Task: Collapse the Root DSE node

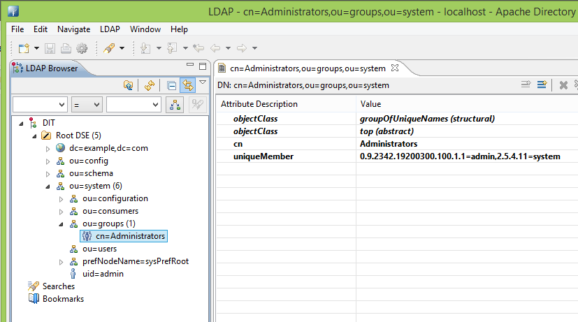Action: tap(34, 136)
